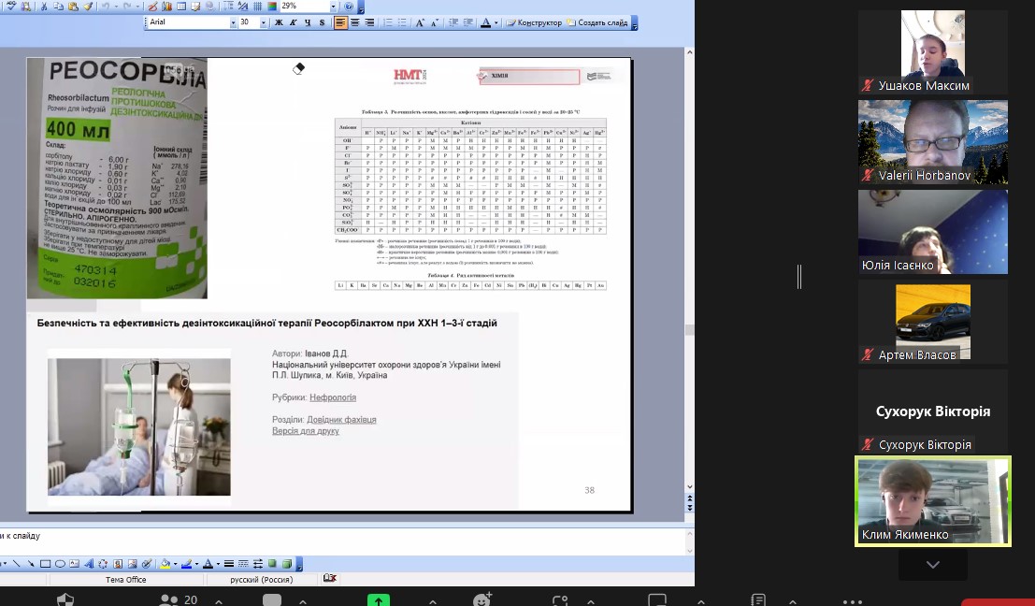This screenshot has width=1035, height=606.
Task: Go to next slide double-arrow button
Action: (690, 507)
